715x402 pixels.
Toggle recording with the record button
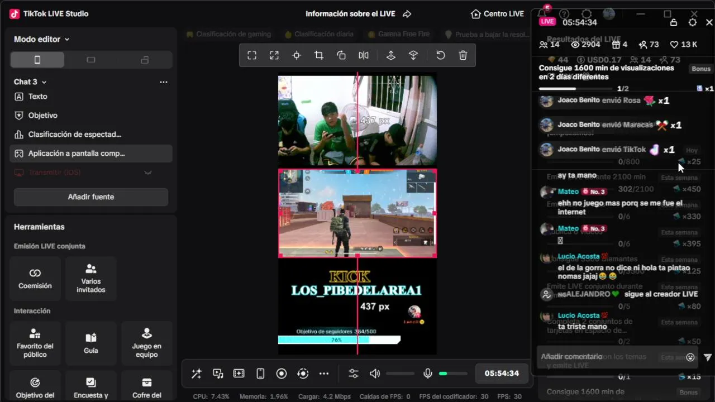[282, 374]
